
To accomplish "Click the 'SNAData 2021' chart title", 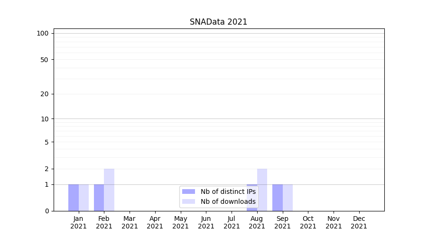I will (x=218, y=22).
